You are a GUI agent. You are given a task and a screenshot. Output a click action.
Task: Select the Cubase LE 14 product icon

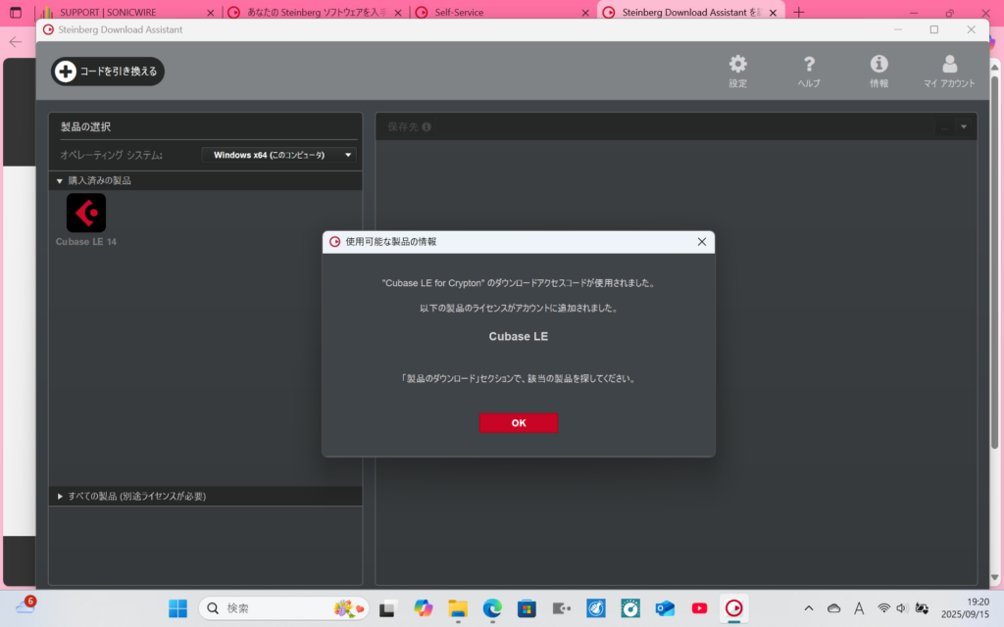tap(86, 214)
